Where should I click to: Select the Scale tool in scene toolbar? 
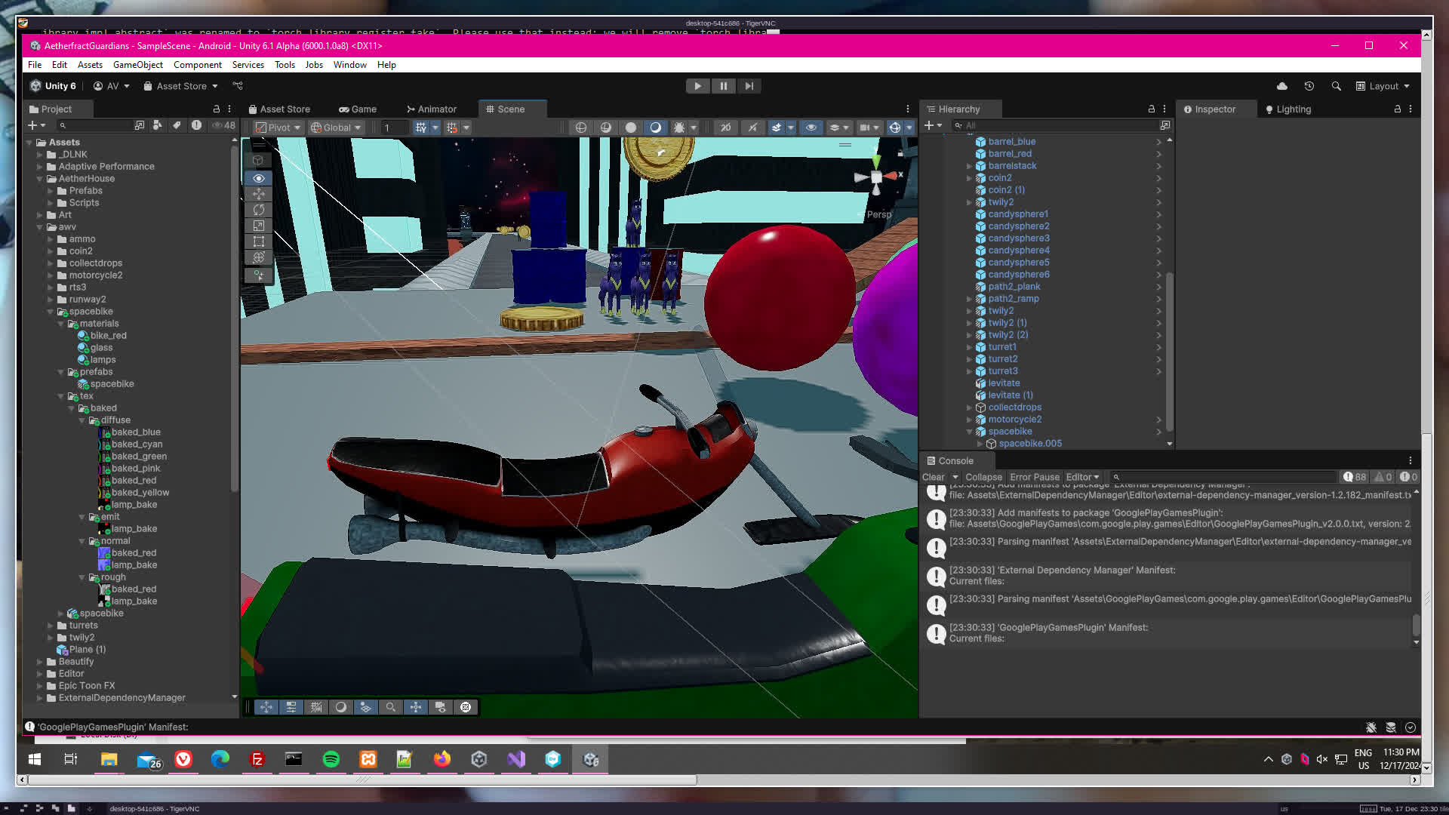[258, 226]
